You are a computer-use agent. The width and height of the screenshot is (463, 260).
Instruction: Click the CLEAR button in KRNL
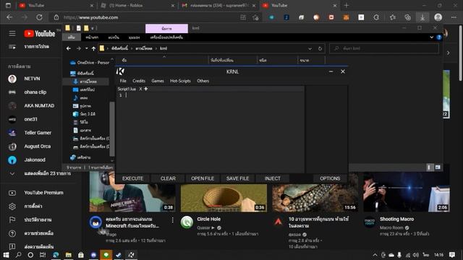(168, 178)
